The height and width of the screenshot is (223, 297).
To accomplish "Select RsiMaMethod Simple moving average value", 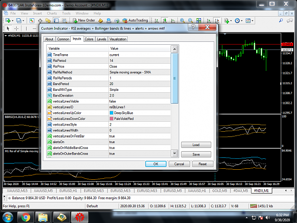I will (139, 72).
